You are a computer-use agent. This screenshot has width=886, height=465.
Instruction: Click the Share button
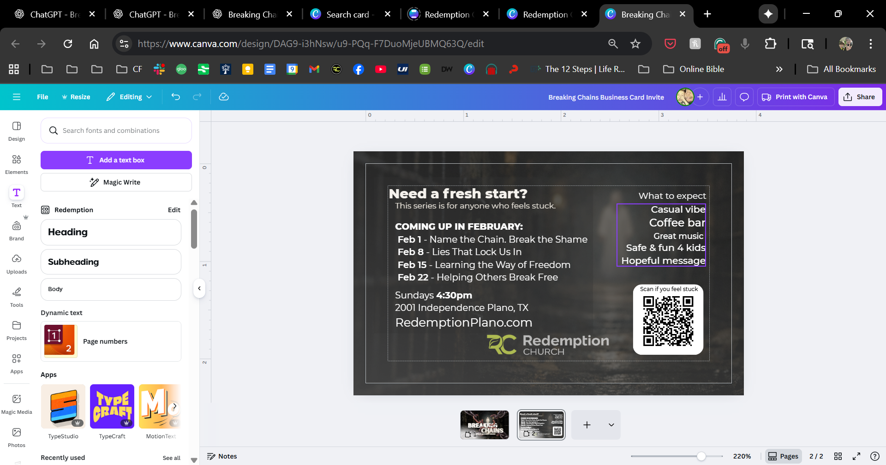pos(860,97)
